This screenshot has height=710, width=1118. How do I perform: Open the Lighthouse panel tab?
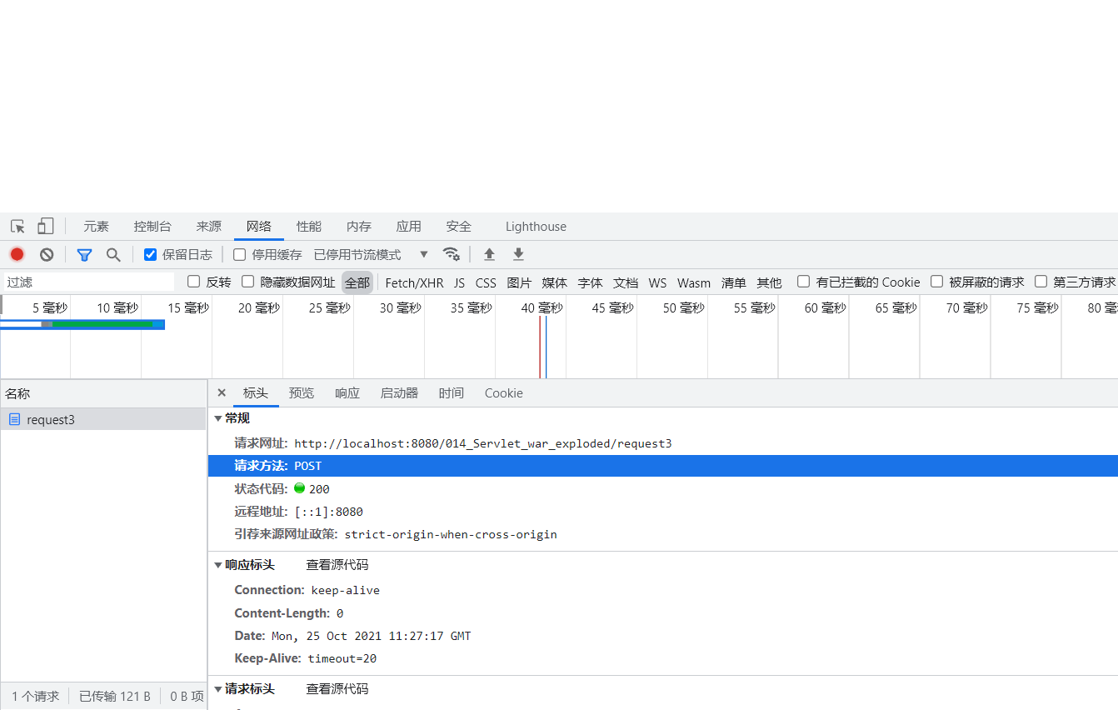pyautogui.click(x=536, y=227)
